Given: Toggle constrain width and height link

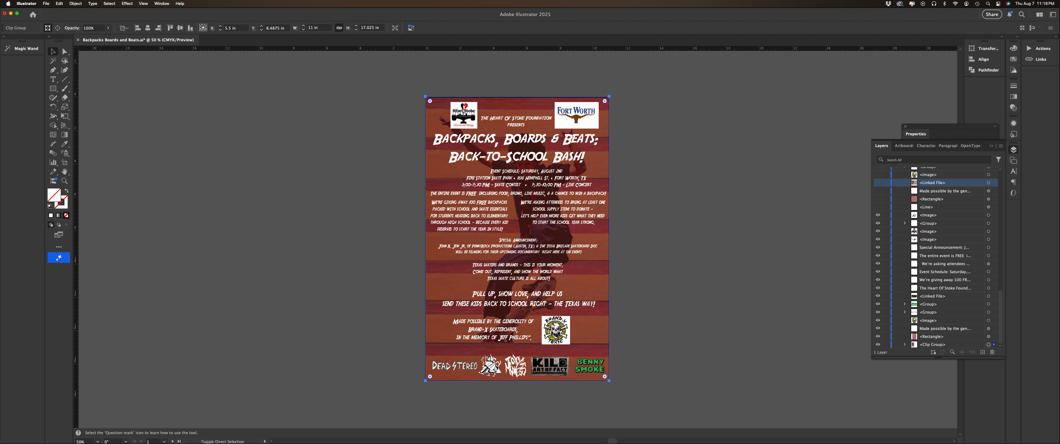Looking at the screenshot, I should (339, 28).
